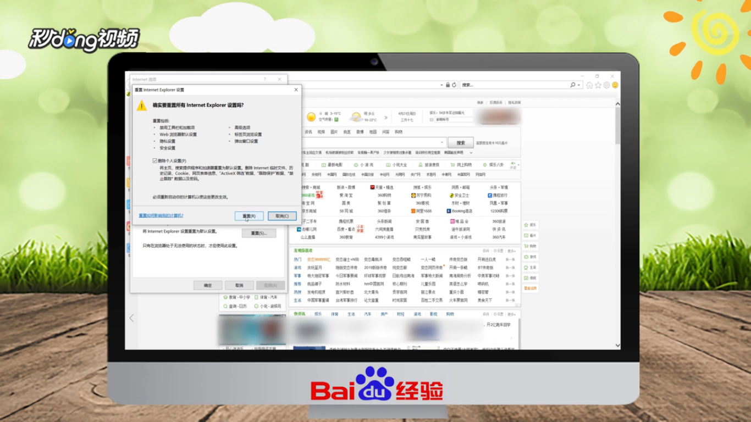This screenshot has width=751, height=422.
Task: Click the 重置(S)... button in Internet 选项
Action: click(x=259, y=233)
